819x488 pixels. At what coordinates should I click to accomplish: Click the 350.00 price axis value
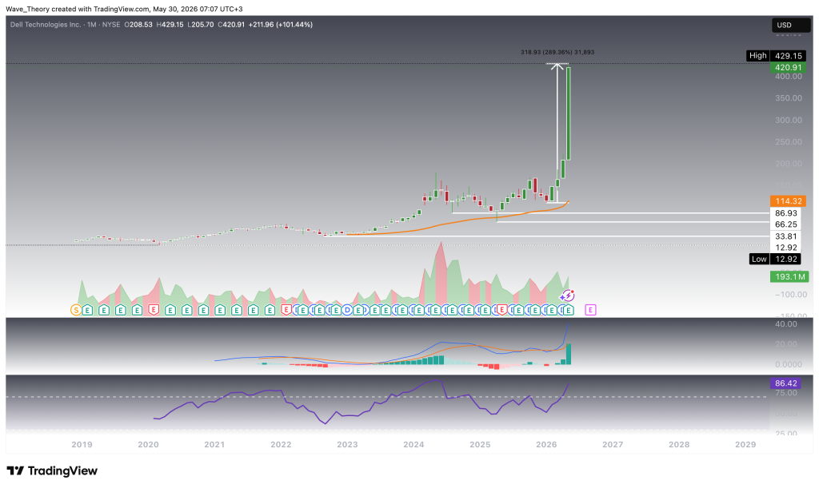[x=789, y=98]
